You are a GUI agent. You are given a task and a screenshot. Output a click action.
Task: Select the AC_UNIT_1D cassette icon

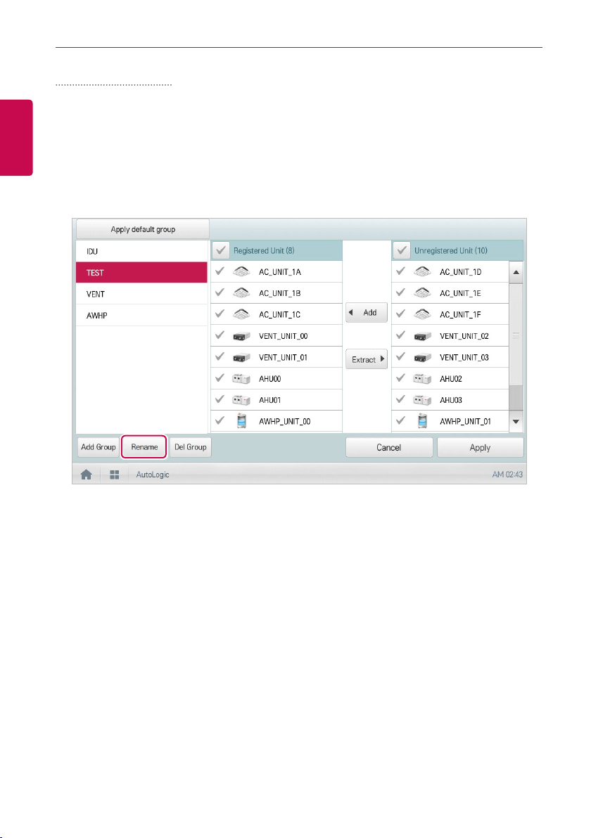(423, 271)
